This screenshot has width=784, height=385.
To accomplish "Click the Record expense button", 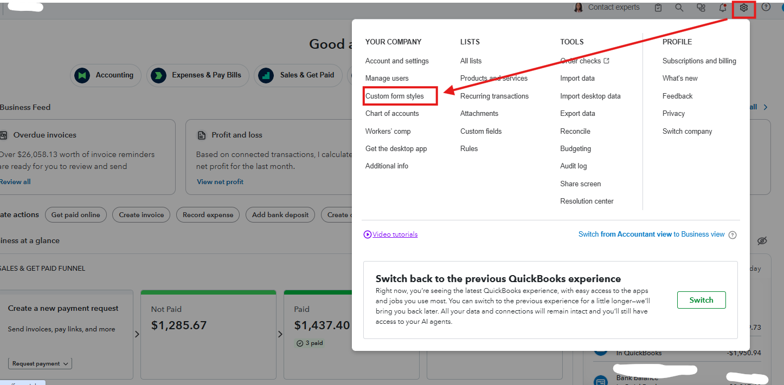I will point(208,215).
